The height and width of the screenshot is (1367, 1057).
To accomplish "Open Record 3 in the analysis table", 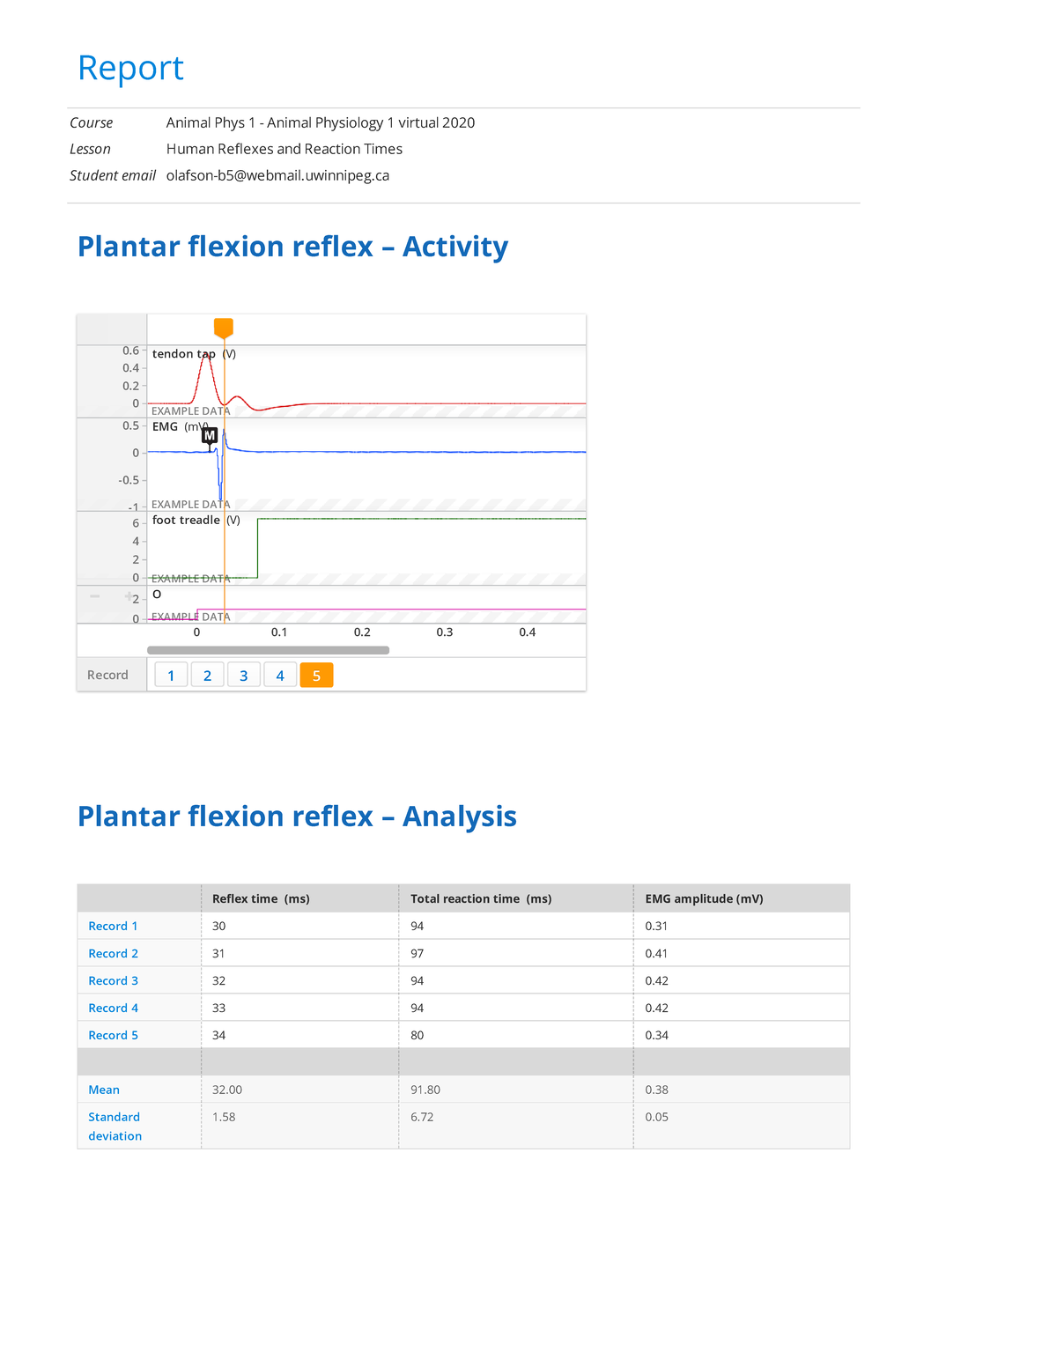I will click(x=112, y=980).
